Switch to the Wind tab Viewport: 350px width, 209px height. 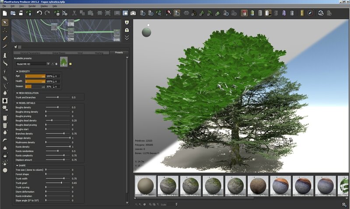point(80,52)
